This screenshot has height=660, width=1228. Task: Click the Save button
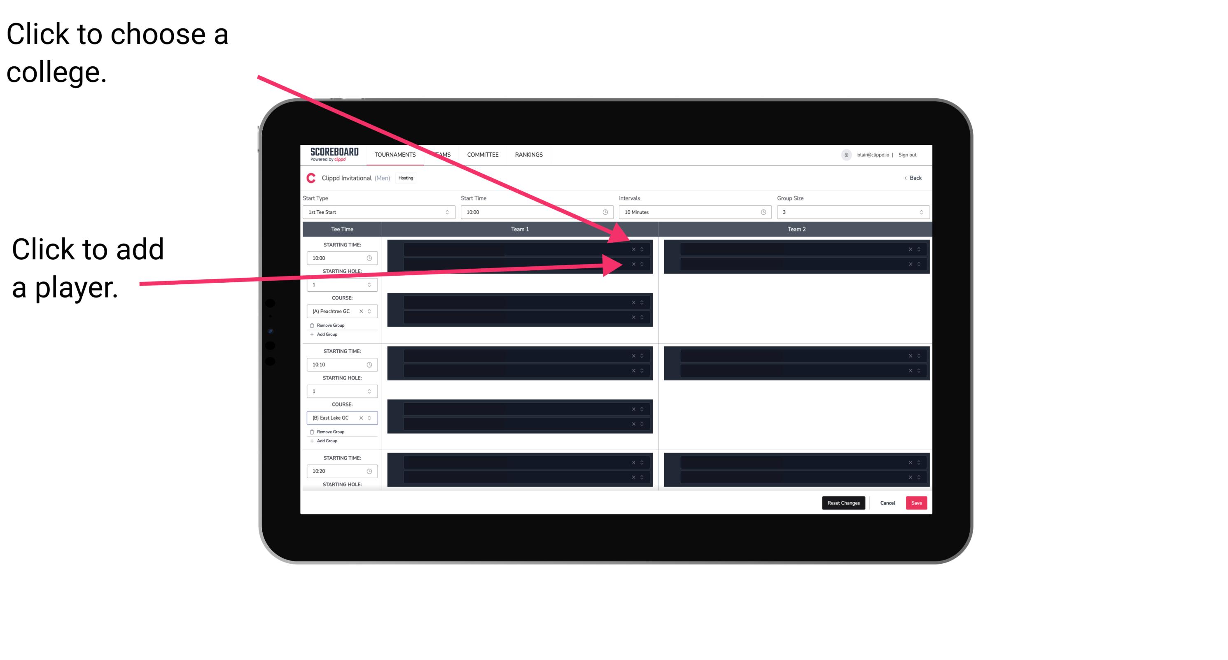click(917, 502)
